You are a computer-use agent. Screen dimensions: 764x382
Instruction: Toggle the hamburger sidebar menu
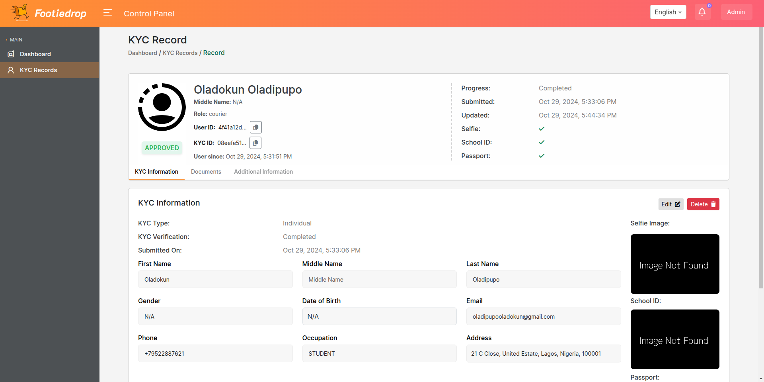point(107,13)
